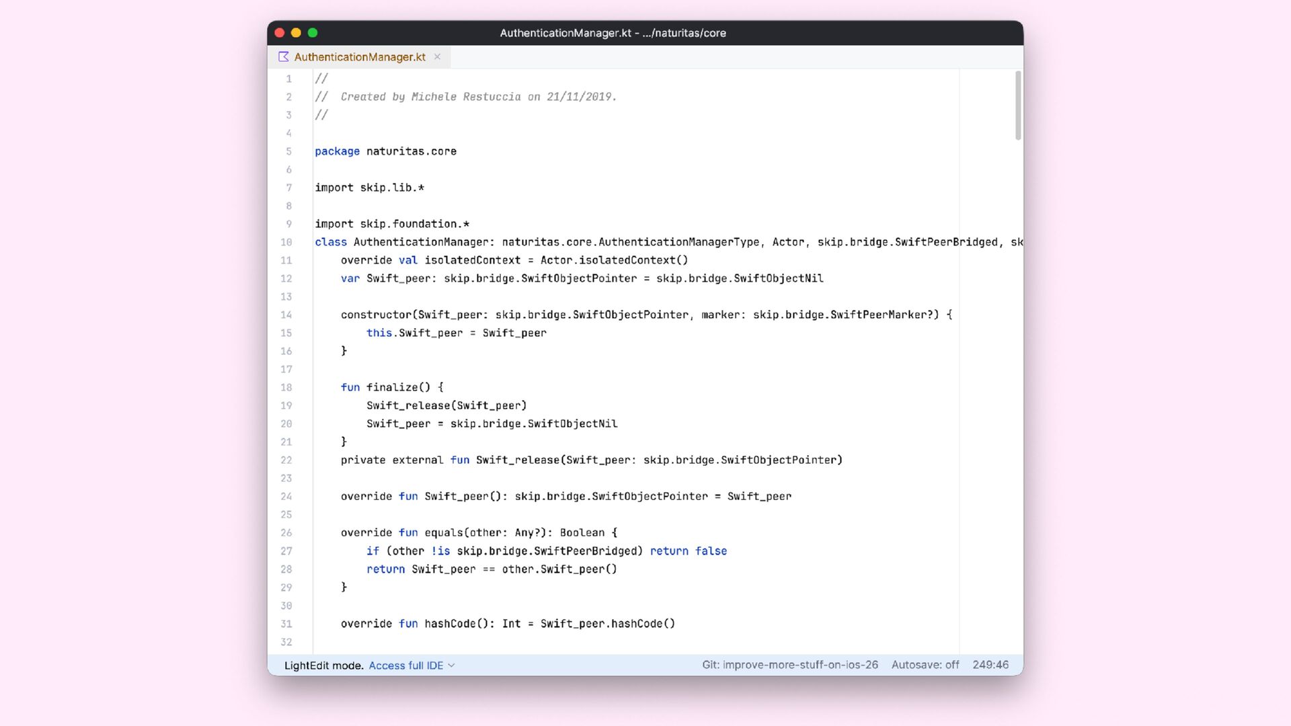Select the AuthenticationManager.kt editor tab
This screenshot has height=726, width=1291.
(360, 57)
